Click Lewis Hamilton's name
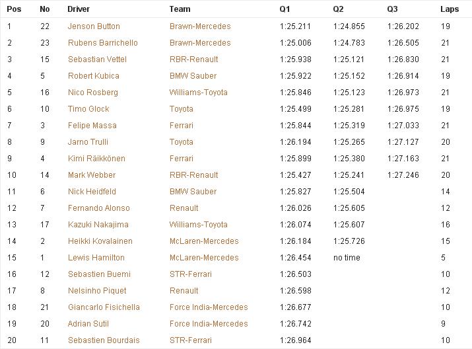The width and height of the screenshot is (472, 349). tap(96, 258)
